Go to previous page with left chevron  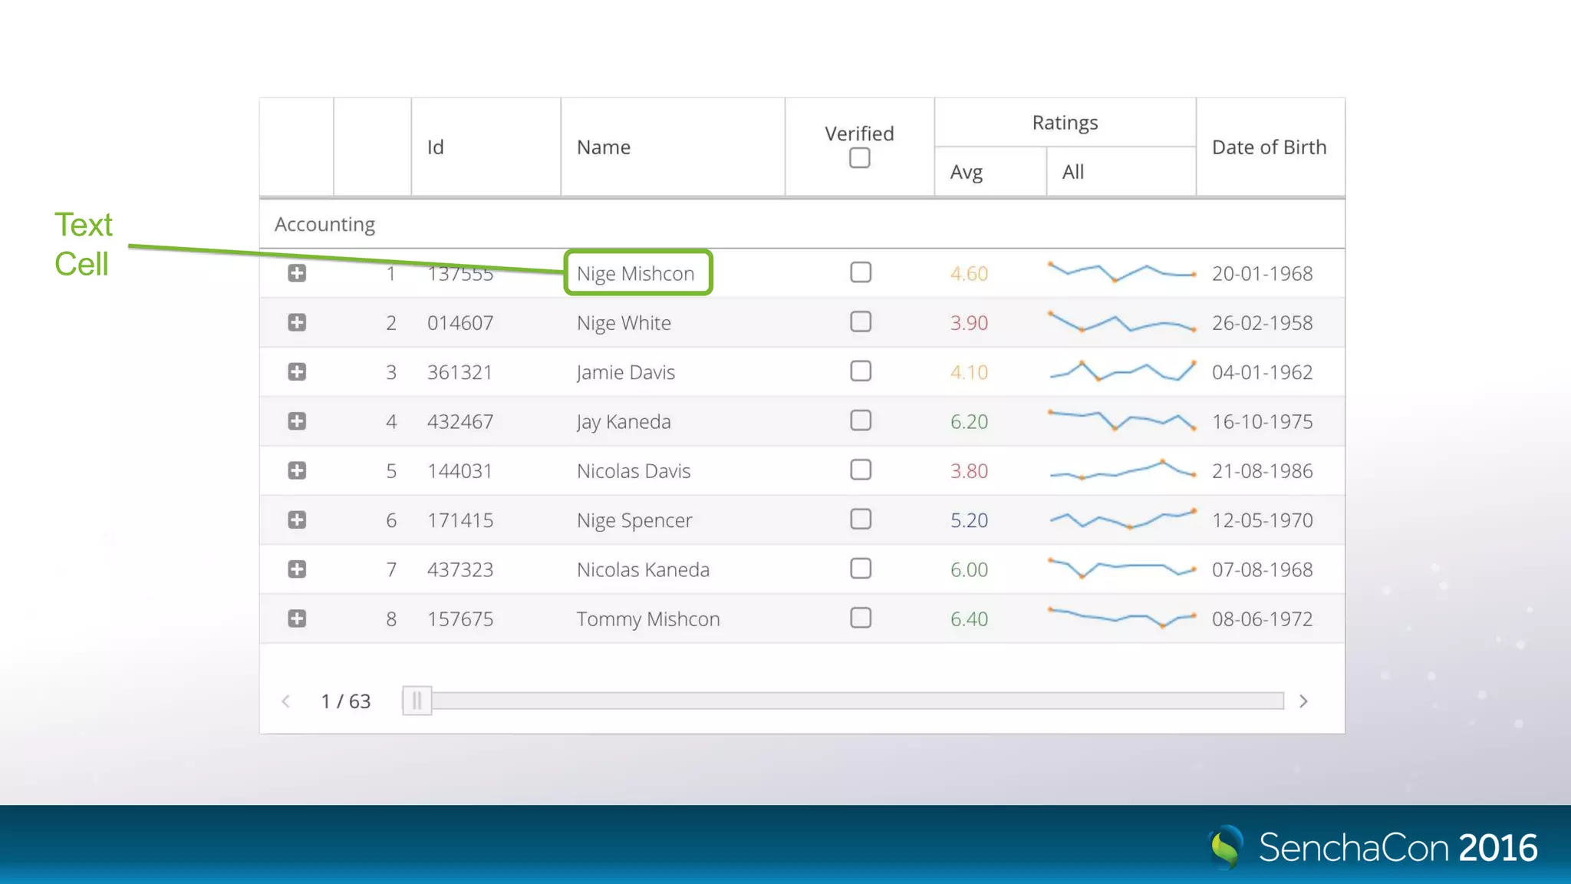pyautogui.click(x=285, y=701)
